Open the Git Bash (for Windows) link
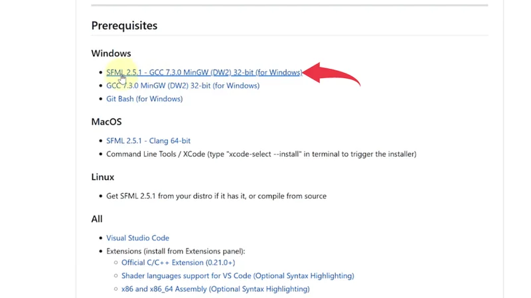 144,99
